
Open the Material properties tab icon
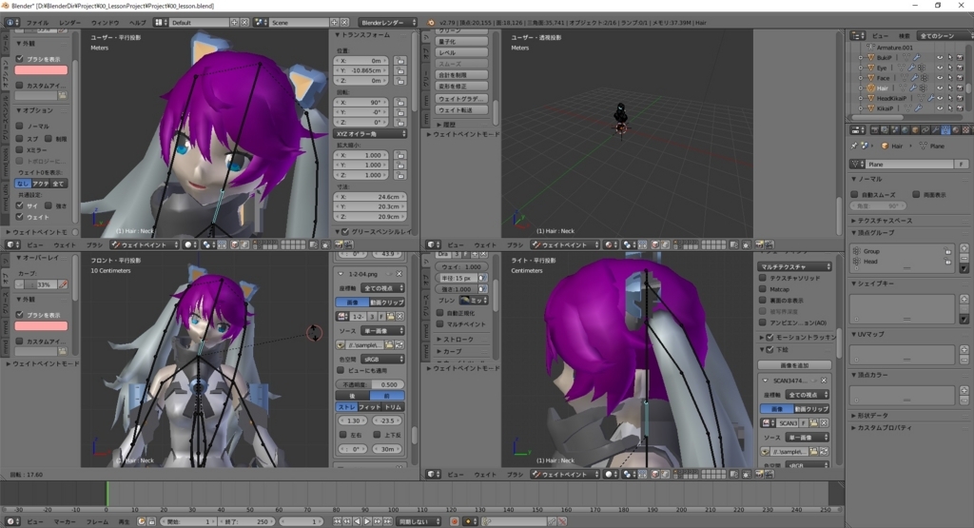(x=955, y=130)
